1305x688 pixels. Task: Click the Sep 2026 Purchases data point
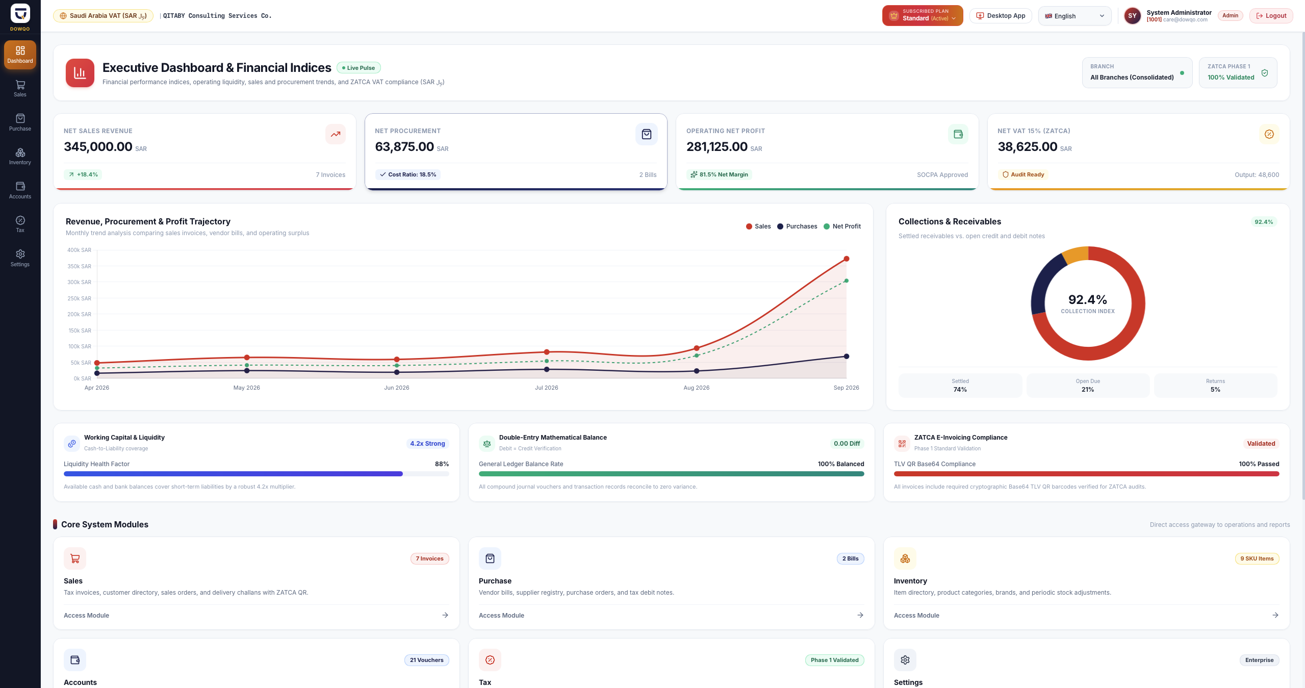point(847,356)
